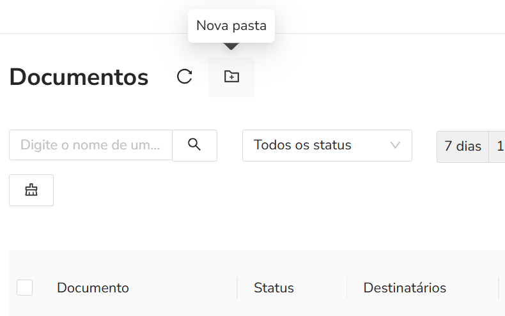This screenshot has height=316, width=505.
Task: Sort by the Documento column header
Action: tap(93, 288)
